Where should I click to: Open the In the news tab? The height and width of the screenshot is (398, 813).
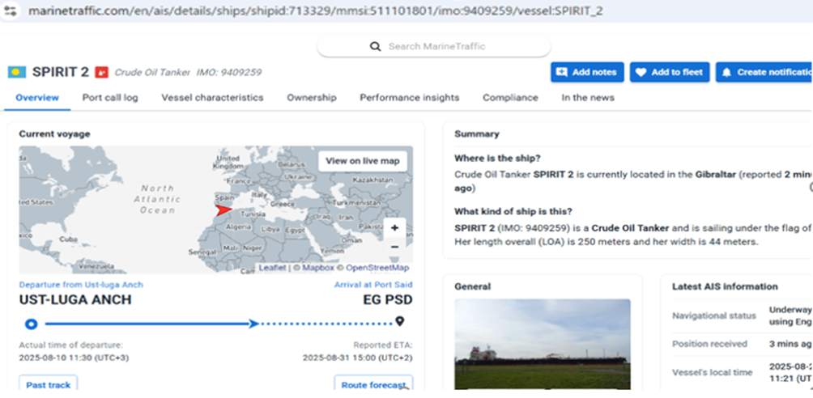[587, 97]
